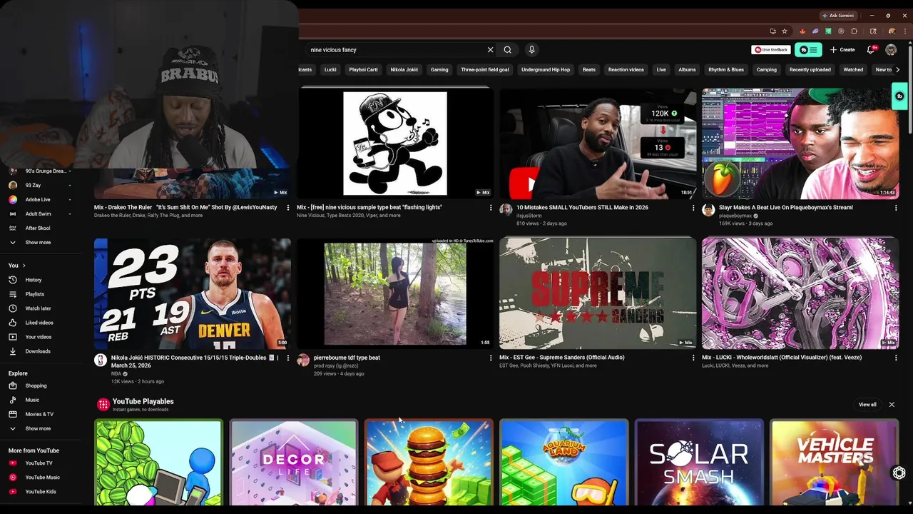Open the 93 Zay subscription
The image size is (913, 514).
pyautogui.click(x=43, y=186)
